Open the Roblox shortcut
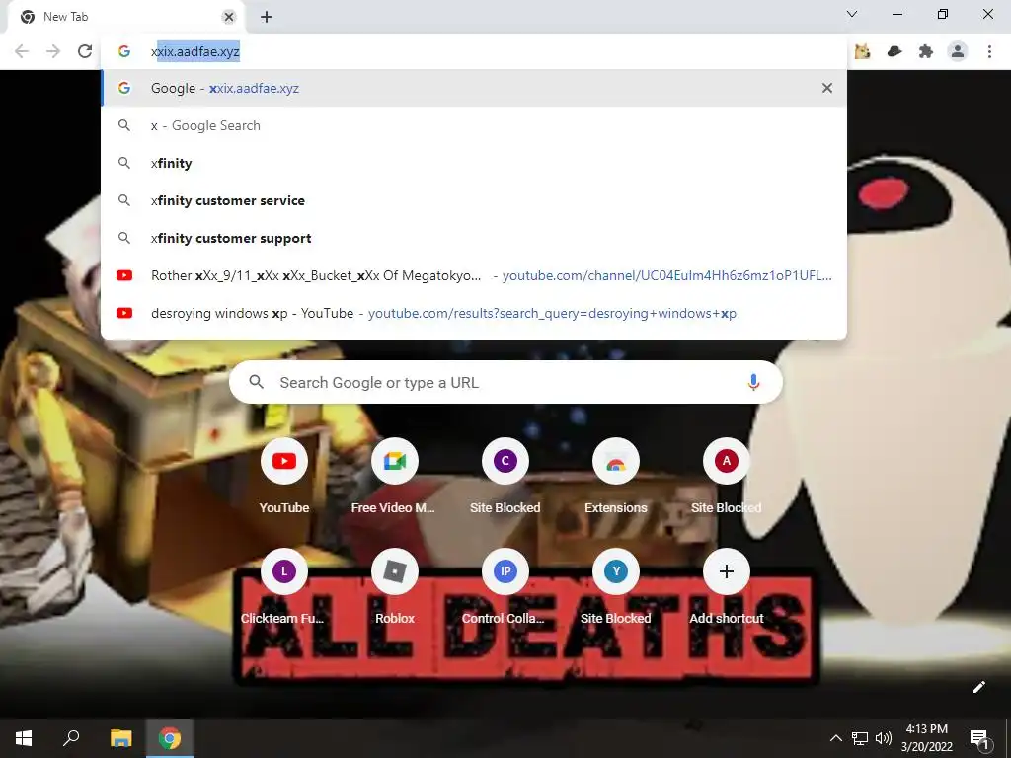The height and width of the screenshot is (758, 1011). click(395, 586)
